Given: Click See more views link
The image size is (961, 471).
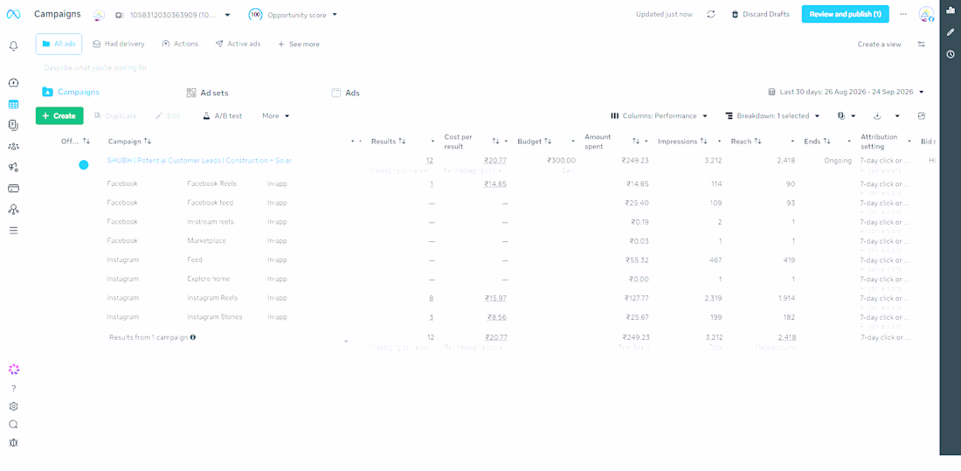Looking at the screenshot, I should tap(299, 45).
